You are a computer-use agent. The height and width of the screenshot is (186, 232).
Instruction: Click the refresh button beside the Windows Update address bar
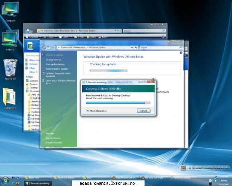point(136,48)
